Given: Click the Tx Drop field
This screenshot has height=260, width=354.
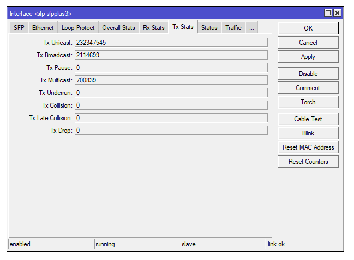Looking at the screenshot, I should 171,131.
